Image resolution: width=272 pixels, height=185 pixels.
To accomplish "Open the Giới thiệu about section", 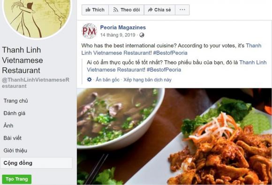I will (15, 150).
